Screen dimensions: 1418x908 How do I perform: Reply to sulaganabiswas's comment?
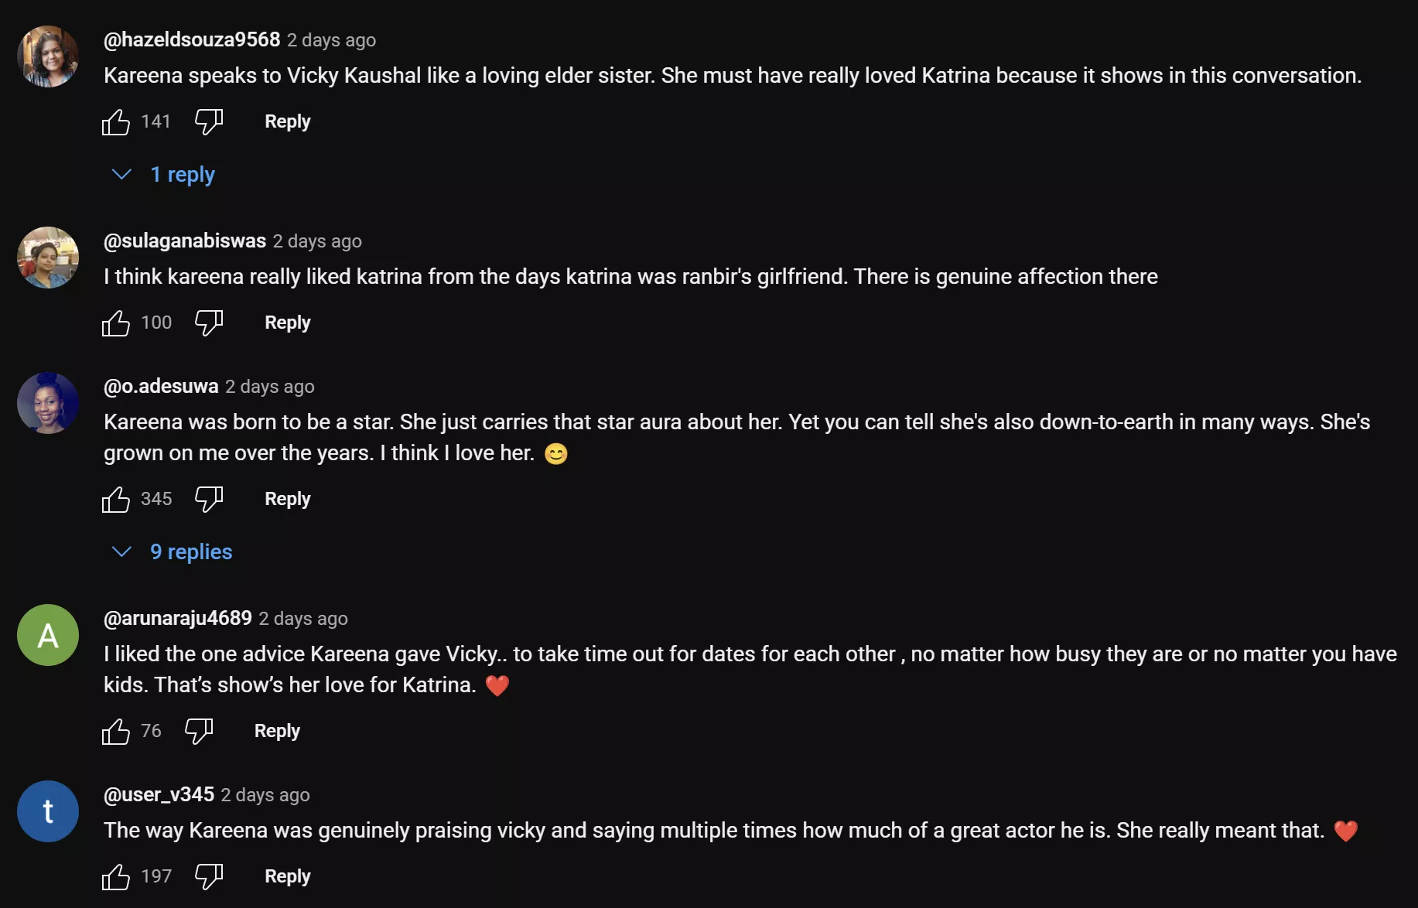point(287,323)
